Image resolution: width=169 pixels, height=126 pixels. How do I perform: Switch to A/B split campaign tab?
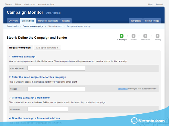pyautogui.click(x=47, y=48)
